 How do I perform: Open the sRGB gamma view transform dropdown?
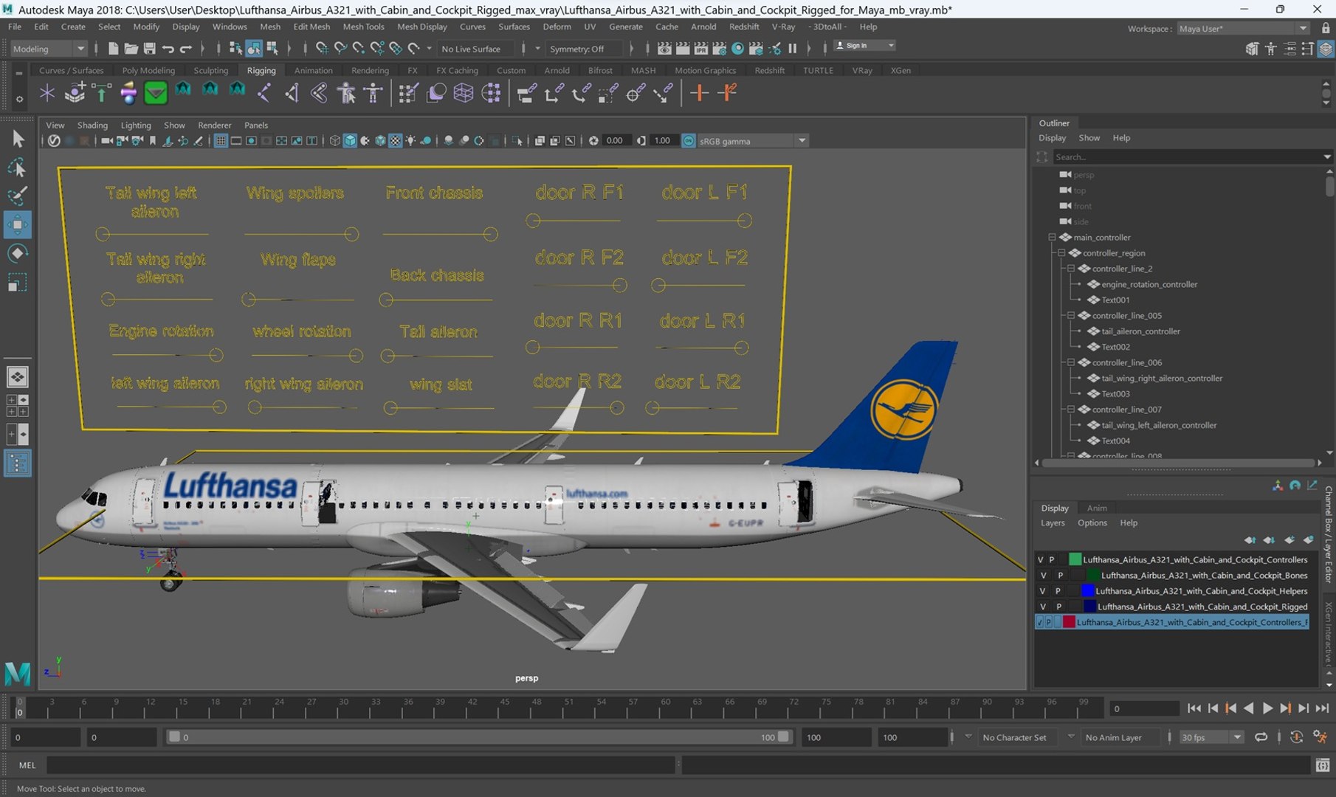pyautogui.click(x=752, y=140)
